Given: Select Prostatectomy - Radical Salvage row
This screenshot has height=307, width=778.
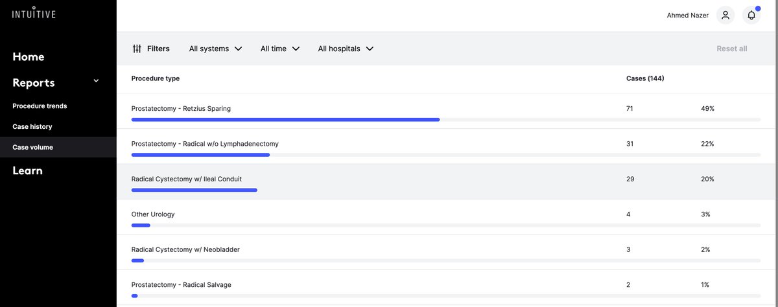Looking at the screenshot, I should 447,288.
